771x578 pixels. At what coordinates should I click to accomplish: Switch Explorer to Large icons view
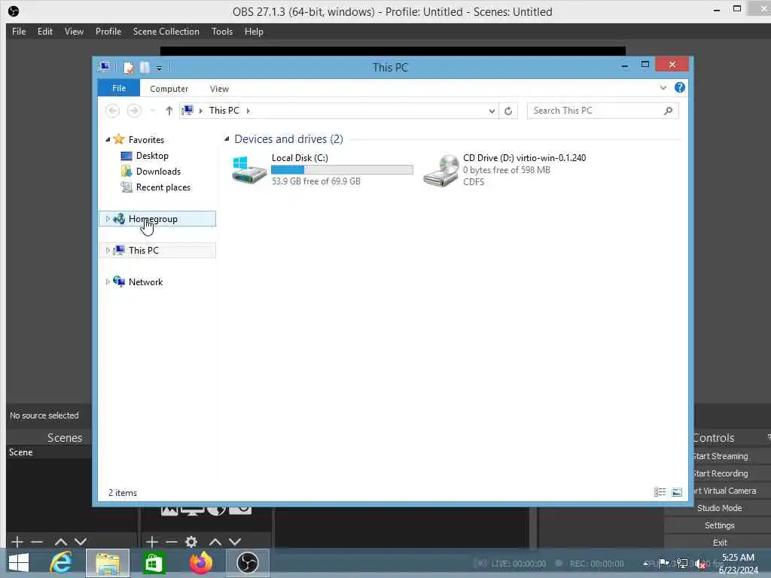click(x=677, y=492)
